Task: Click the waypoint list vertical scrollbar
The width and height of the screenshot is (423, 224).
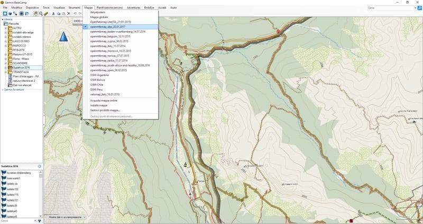Action: (x=41, y=193)
